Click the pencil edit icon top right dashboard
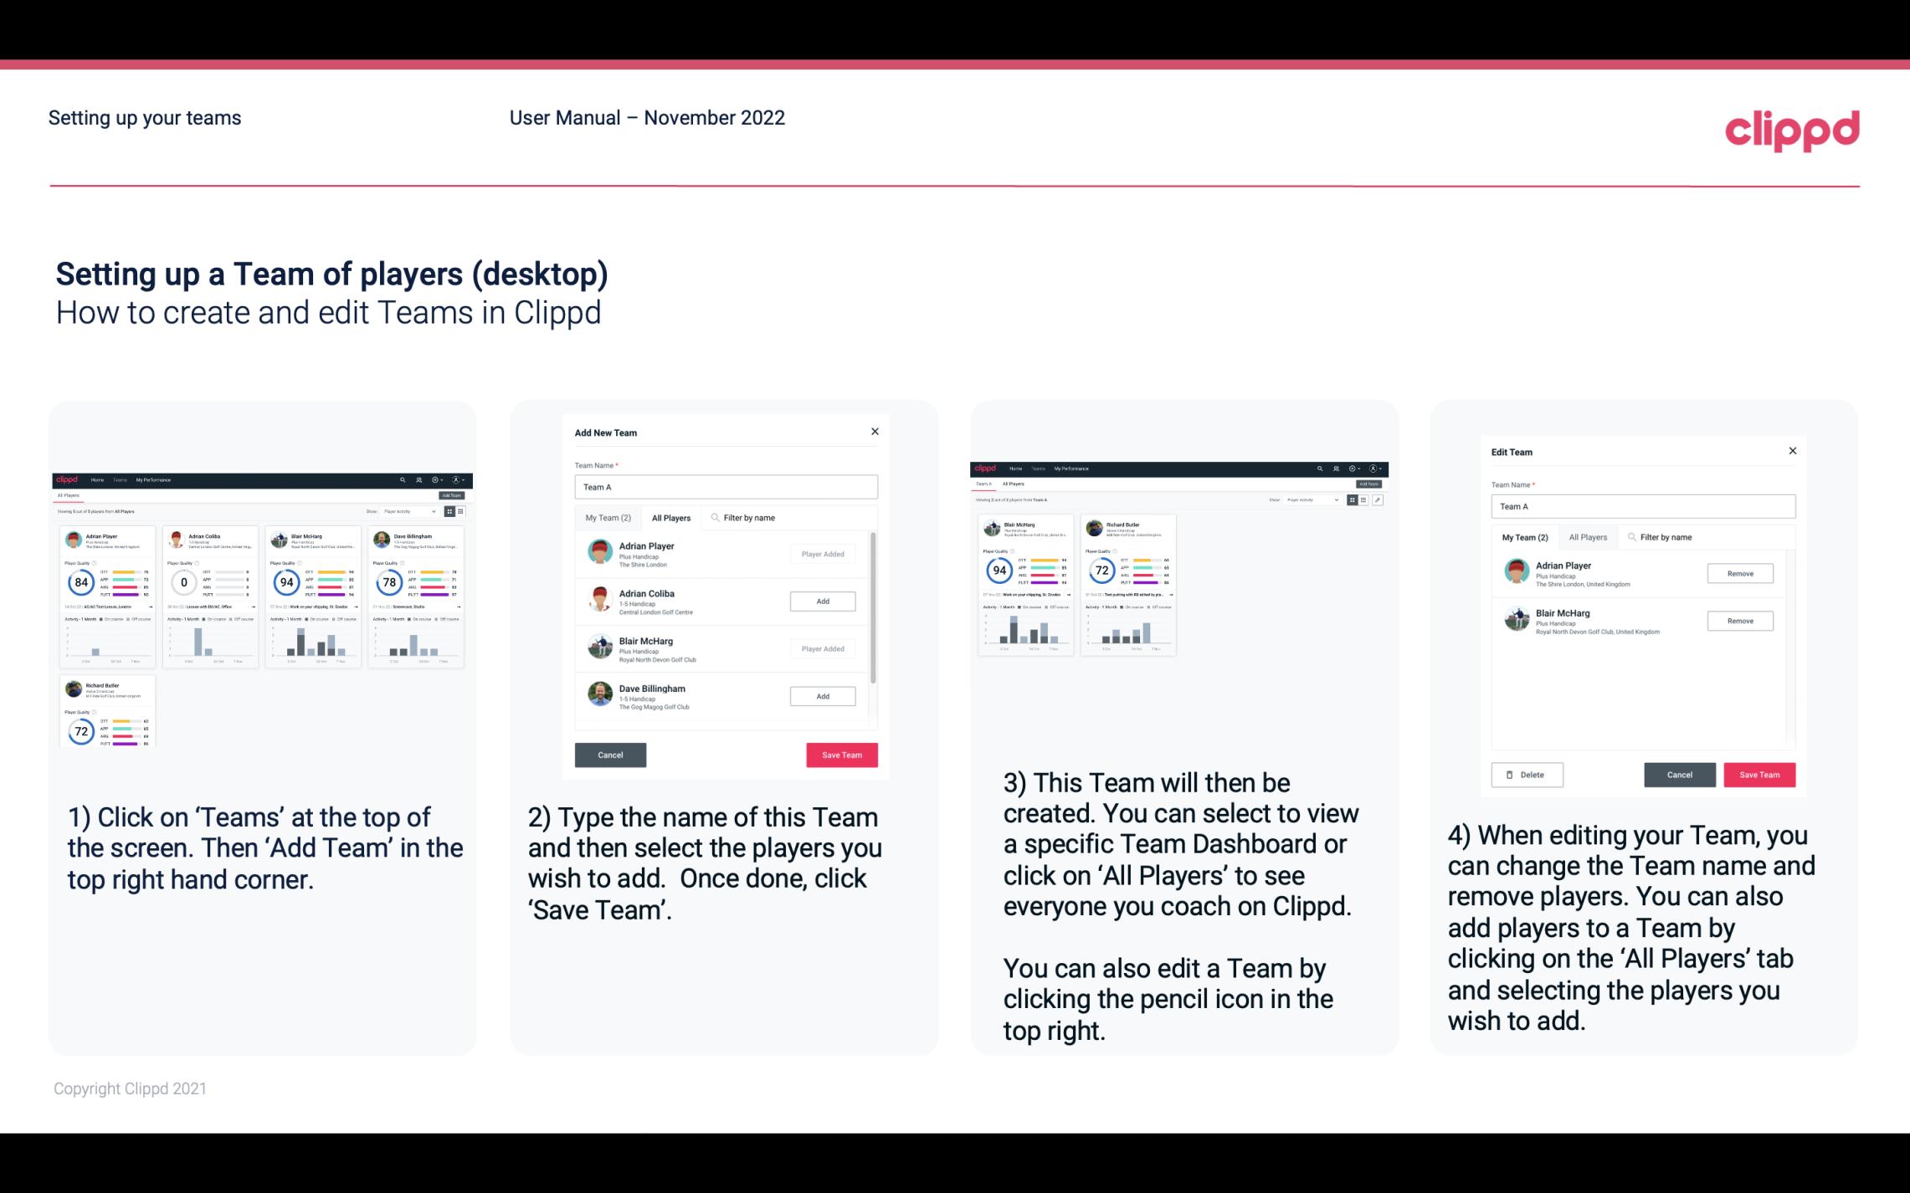 [1378, 499]
